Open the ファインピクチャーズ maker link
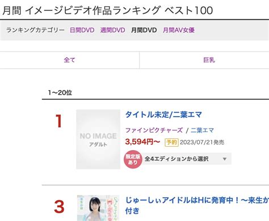Screen dimensions: 269x221 154,130
